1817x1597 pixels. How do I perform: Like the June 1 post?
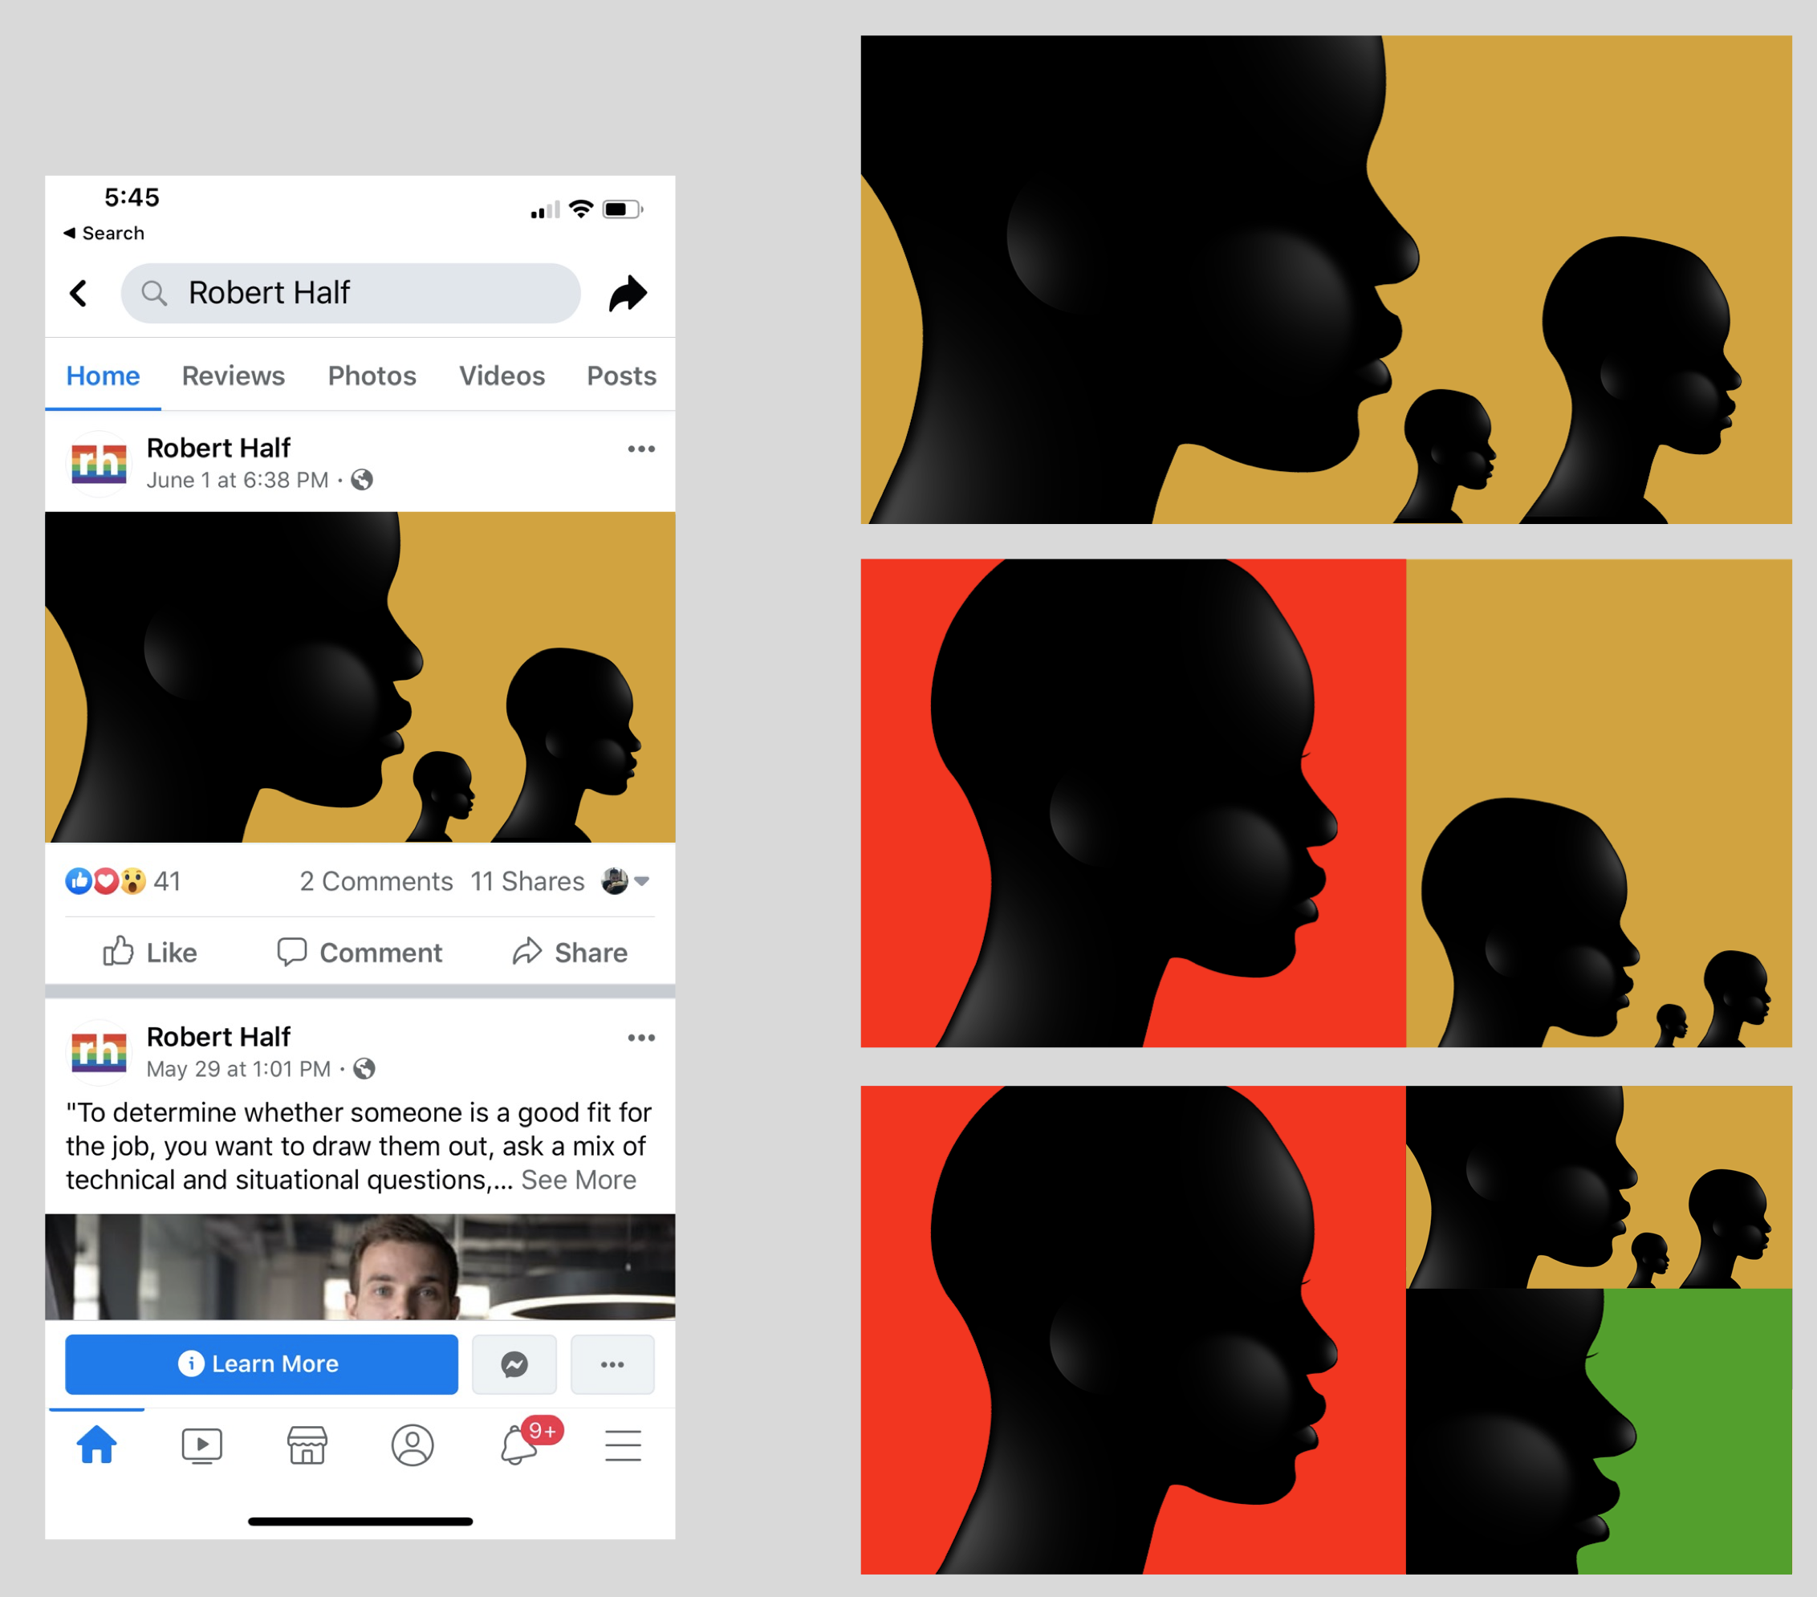coord(149,953)
